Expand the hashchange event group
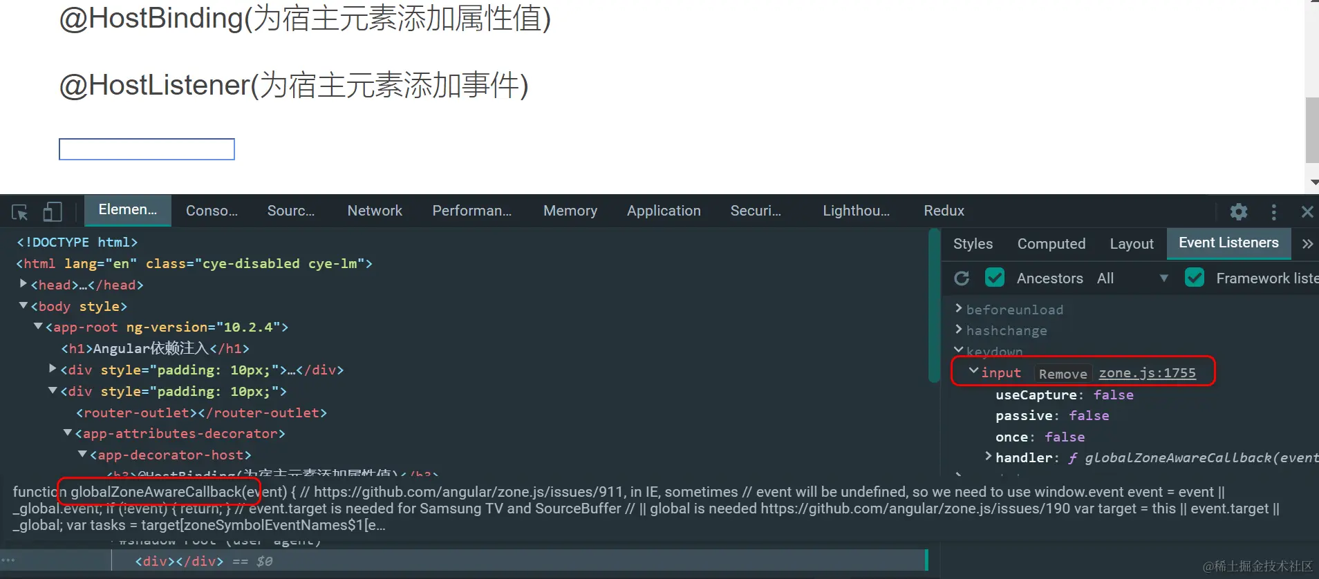Viewport: 1319px width, 579px height. 959,330
